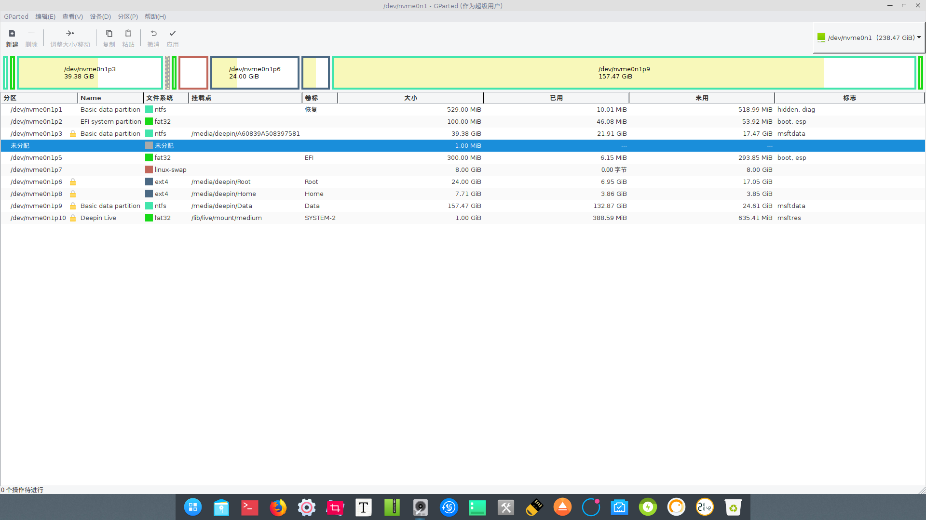This screenshot has height=520, width=926.
Task: Open the device selector /dev/nvme0n1 dropdown
Action: pyautogui.click(x=869, y=38)
